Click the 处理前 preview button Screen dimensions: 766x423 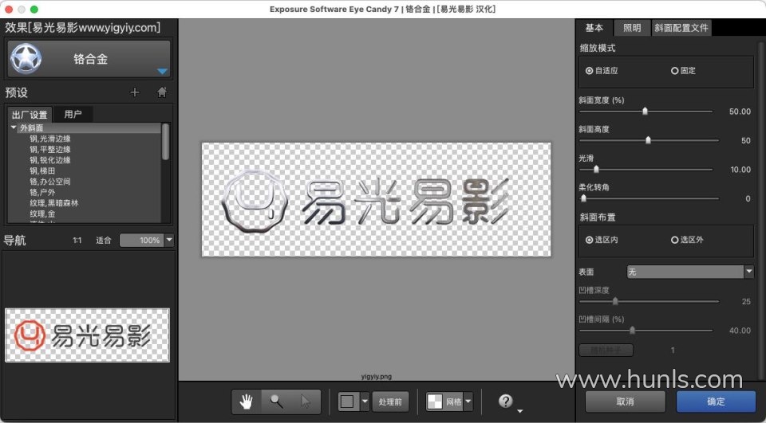click(390, 401)
